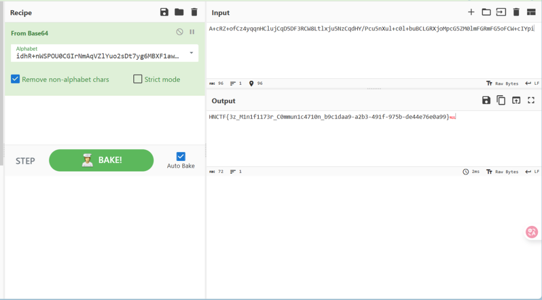
Task: Open file as input icon
Action: point(501,13)
